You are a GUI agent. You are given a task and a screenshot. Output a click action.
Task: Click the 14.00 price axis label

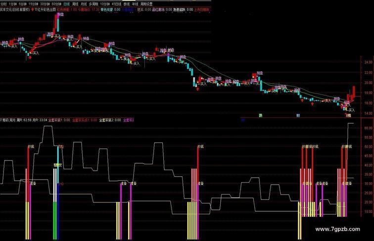coord(368,113)
